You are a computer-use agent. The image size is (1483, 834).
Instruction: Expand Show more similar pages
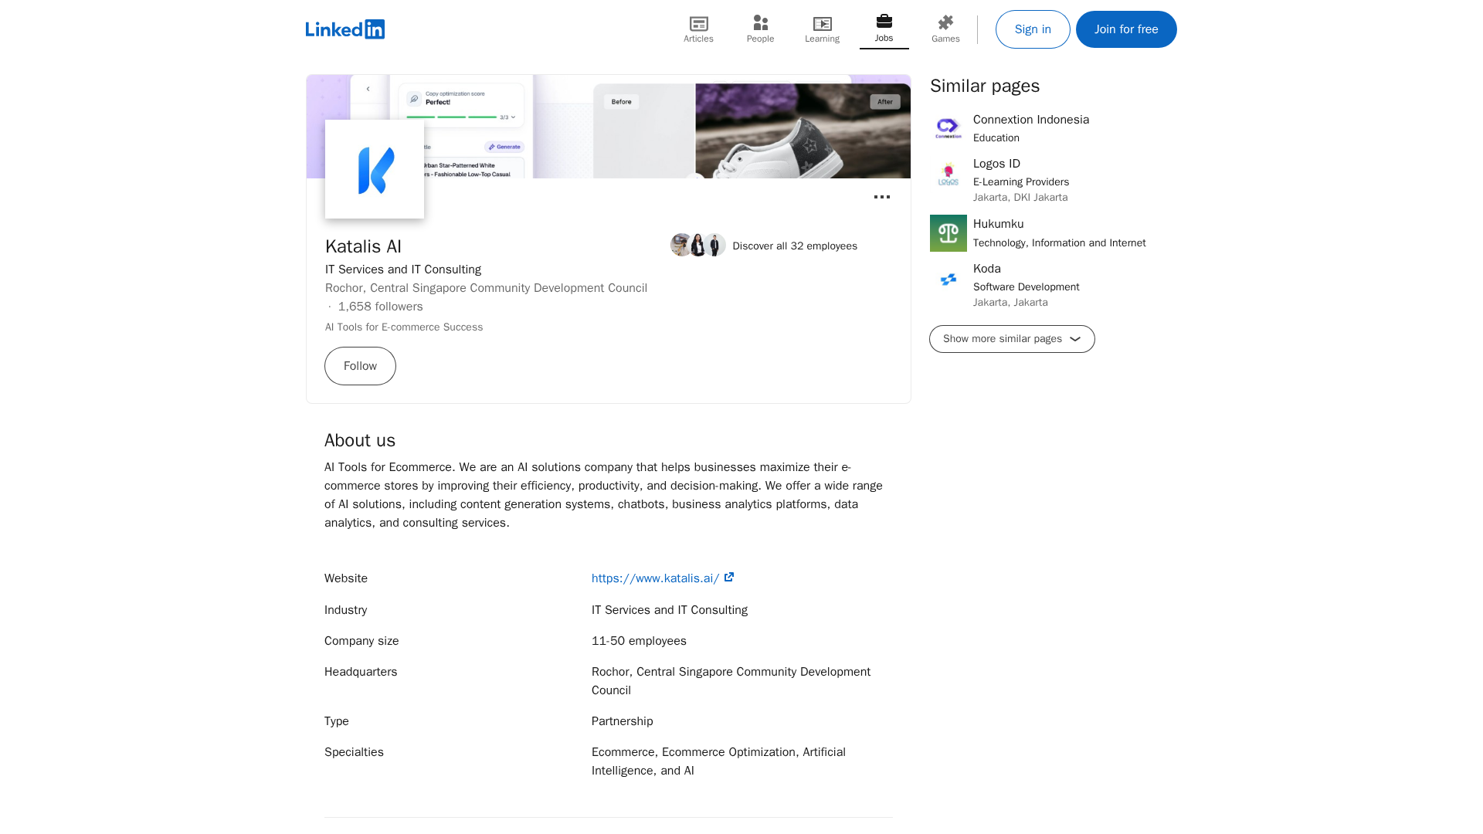1011,339
